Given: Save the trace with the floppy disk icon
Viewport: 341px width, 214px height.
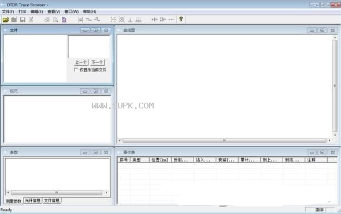Looking at the screenshot, I should pos(23,20).
